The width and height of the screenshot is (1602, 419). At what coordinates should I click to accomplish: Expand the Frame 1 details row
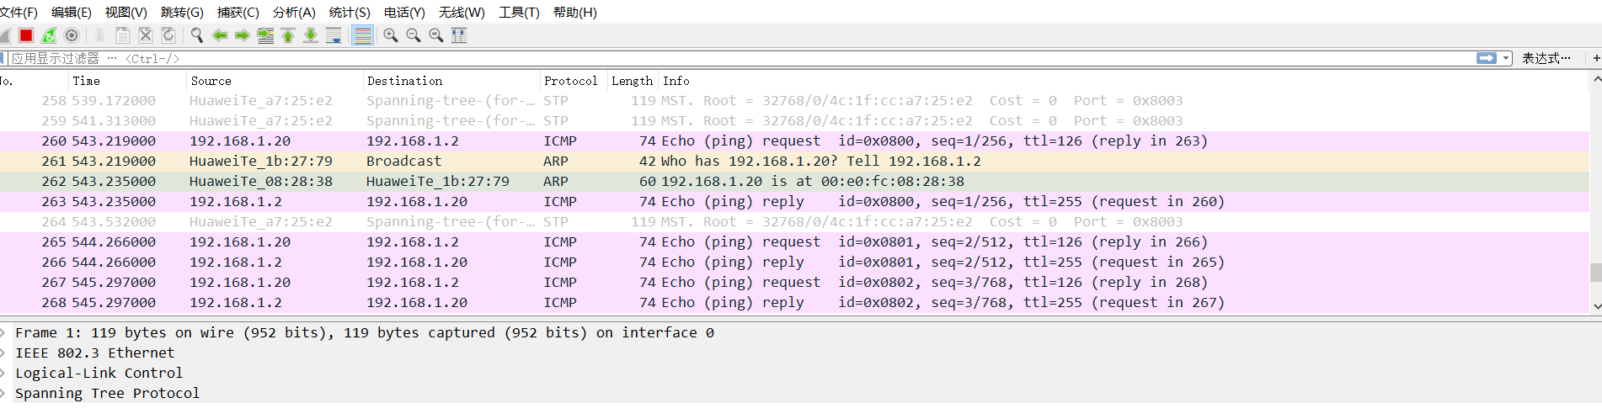pos(3,333)
